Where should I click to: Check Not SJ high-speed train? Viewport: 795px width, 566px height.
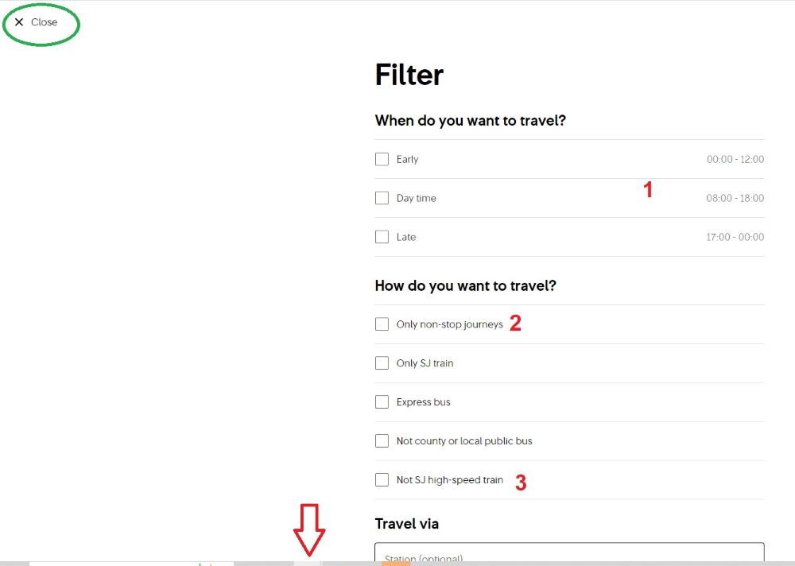tap(382, 479)
